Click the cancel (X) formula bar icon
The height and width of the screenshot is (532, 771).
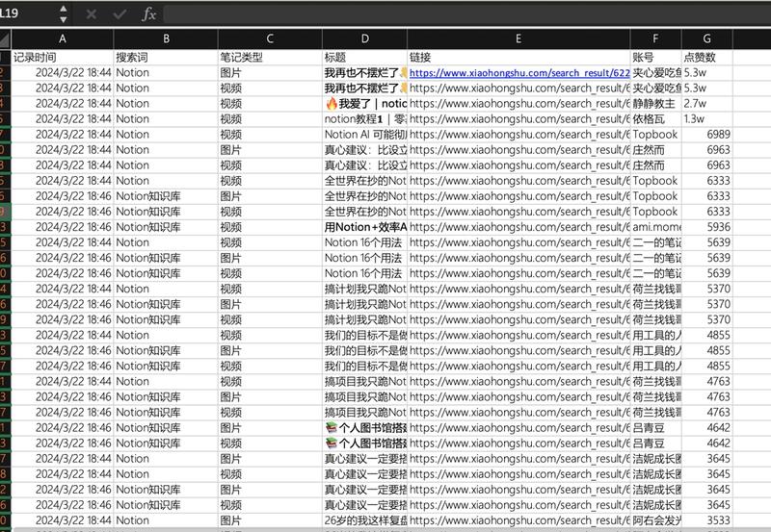pos(91,14)
